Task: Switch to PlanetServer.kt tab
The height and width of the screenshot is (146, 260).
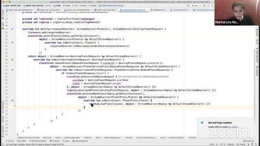Action: pos(158,10)
